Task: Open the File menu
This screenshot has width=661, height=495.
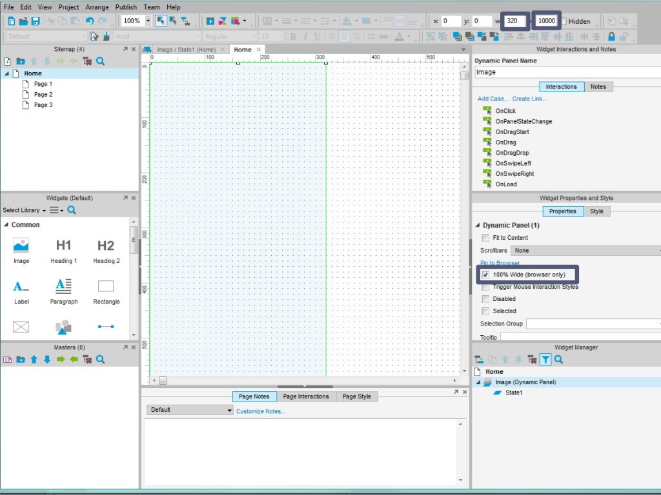Action: tap(9, 7)
